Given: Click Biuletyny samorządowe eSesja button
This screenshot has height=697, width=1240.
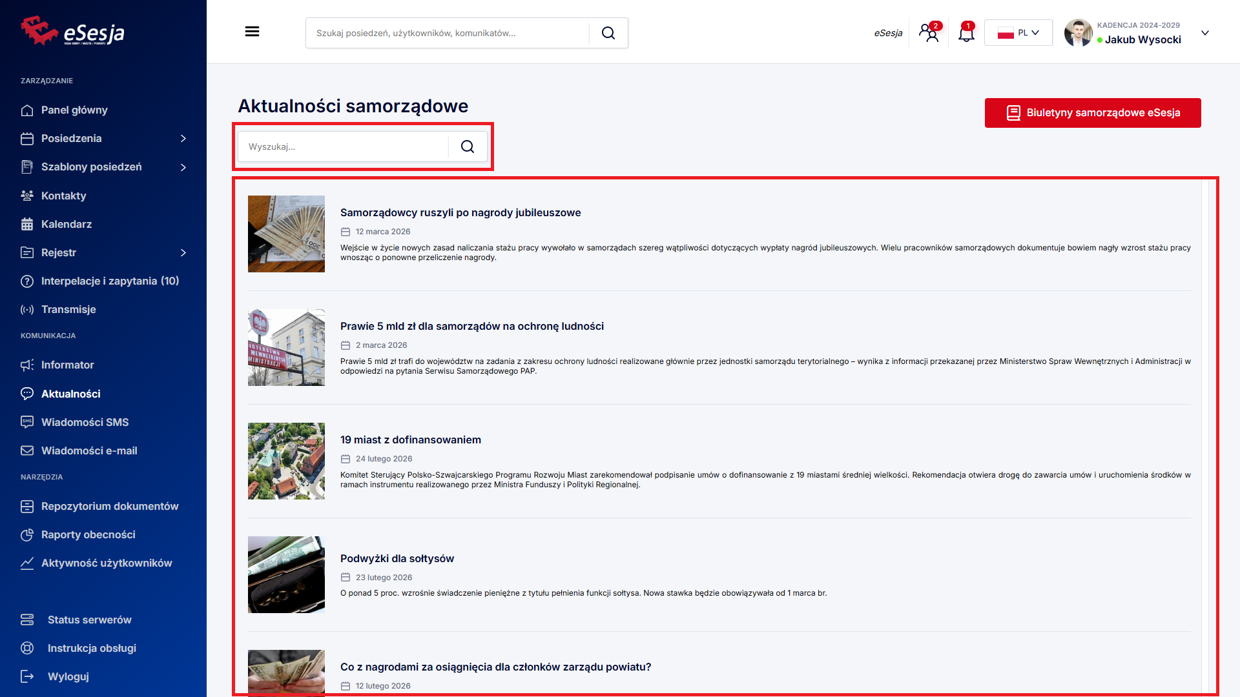Looking at the screenshot, I should pyautogui.click(x=1092, y=113).
